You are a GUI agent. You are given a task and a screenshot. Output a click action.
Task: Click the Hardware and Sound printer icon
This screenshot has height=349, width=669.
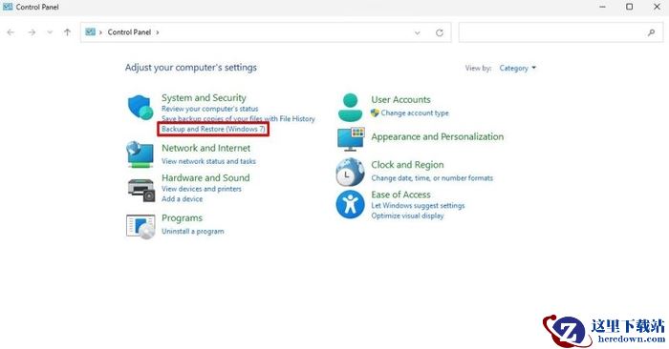tap(141, 190)
